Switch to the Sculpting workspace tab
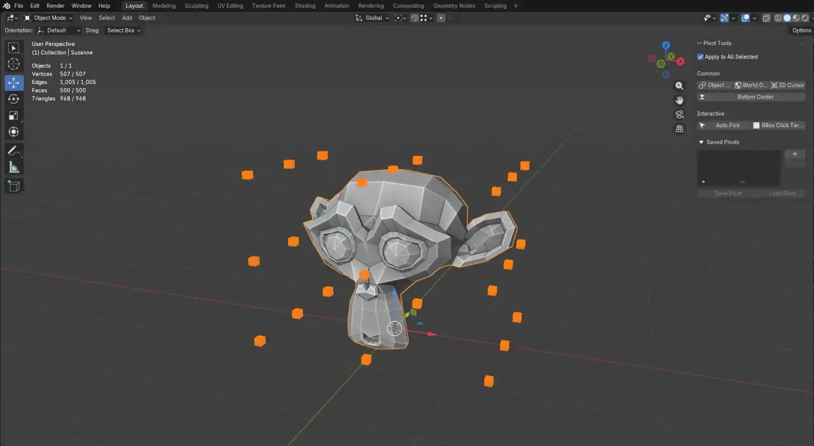Viewport: 814px width, 446px height. click(196, 6)
